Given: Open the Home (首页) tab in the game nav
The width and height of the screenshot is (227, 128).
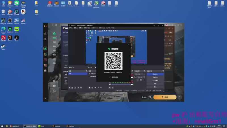Looking at the screenshot, I should coord(54,38).
